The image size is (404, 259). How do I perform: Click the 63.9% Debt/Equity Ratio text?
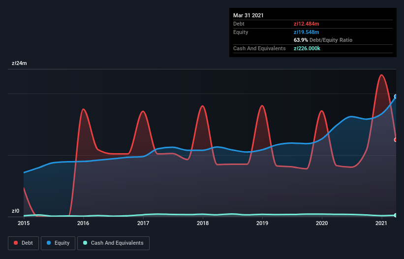pyautogui.click(x=323, y=40)
